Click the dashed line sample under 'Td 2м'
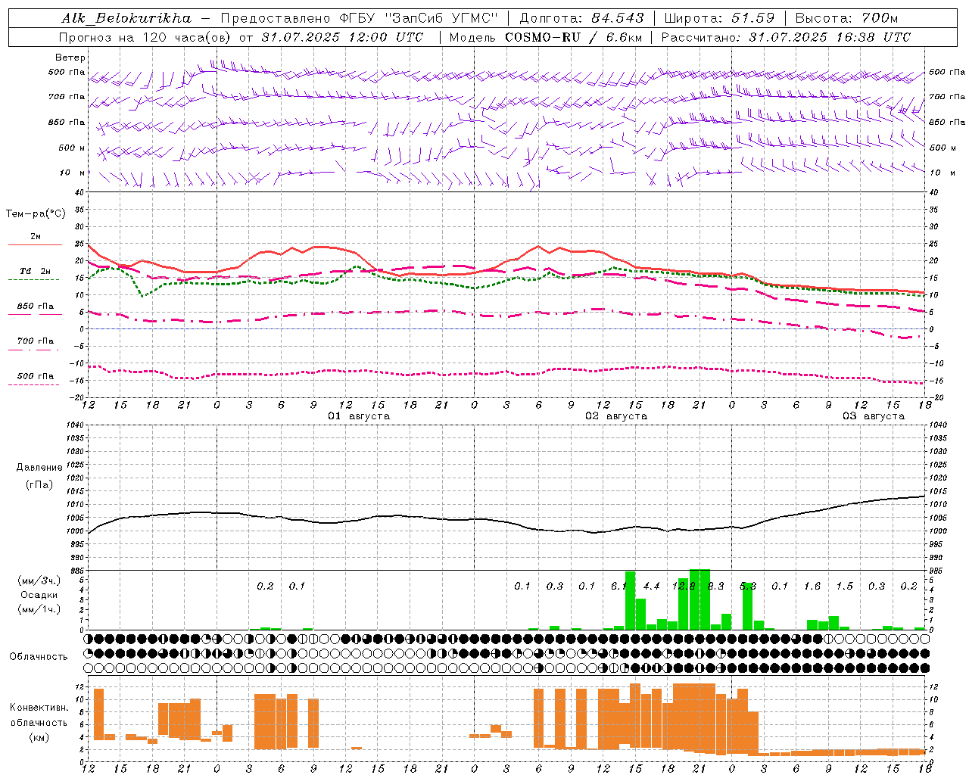This screenshot has height=775, width=969. tap(33, 279)
